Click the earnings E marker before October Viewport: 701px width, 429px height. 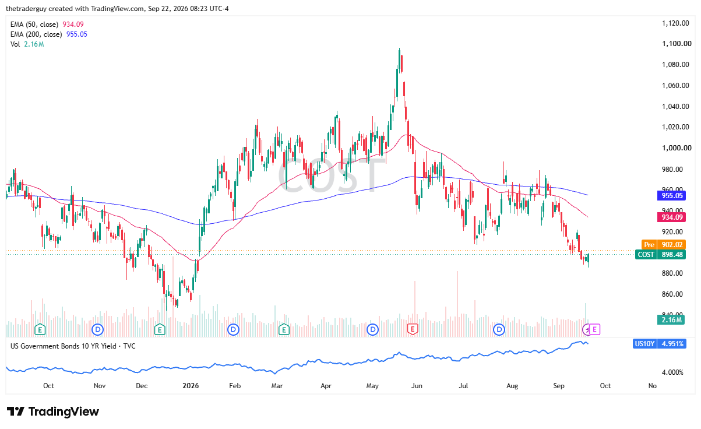pyautogui.click(x=40, y=329)
